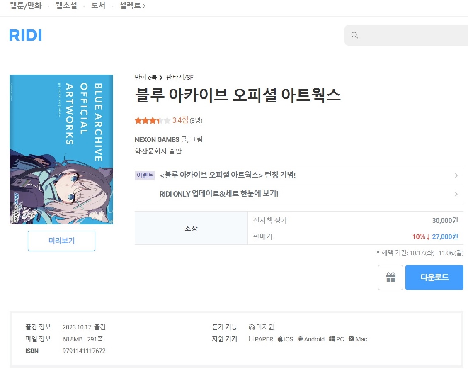Go to the 도서 tab

coord(98,6)
